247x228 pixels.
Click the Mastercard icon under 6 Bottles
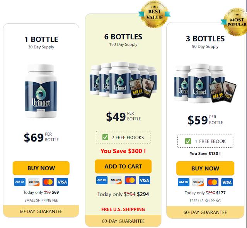pyautogui.click(x=130, y=180)
